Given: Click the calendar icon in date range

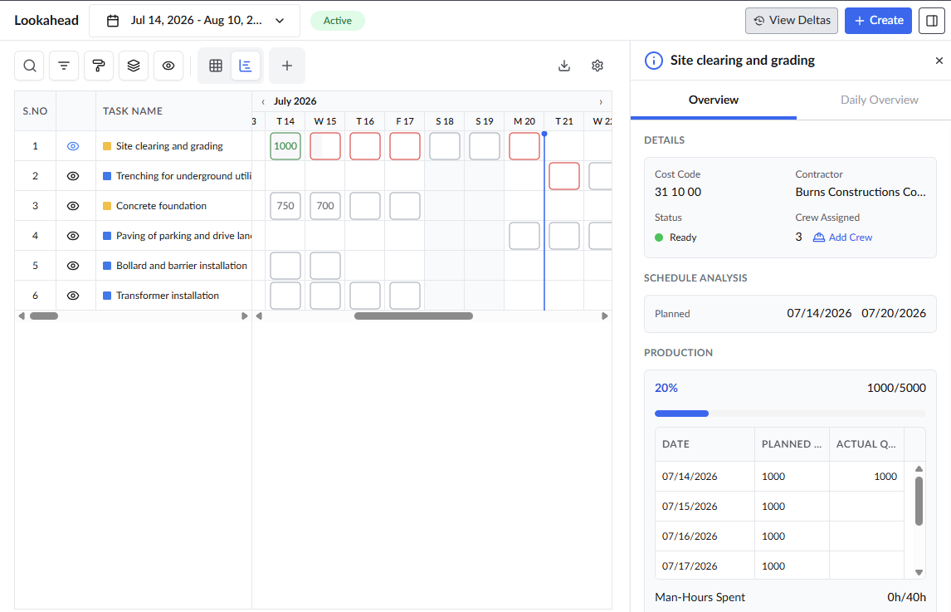Looking at the screenshot, I should [113, 21].
